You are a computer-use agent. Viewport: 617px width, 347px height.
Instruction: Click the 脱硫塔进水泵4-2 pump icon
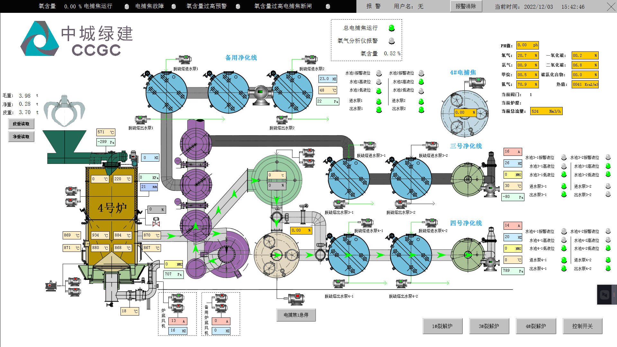pos(431,222)
